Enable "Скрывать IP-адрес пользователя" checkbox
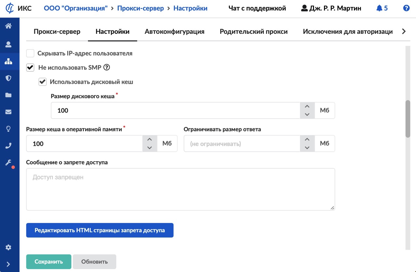 point(30,53)
